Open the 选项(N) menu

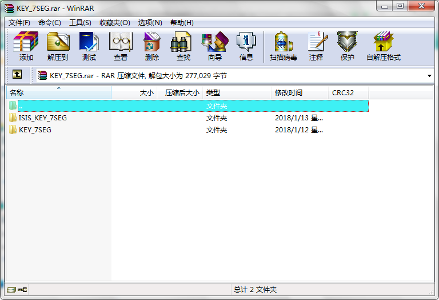[x=150, y=23]
